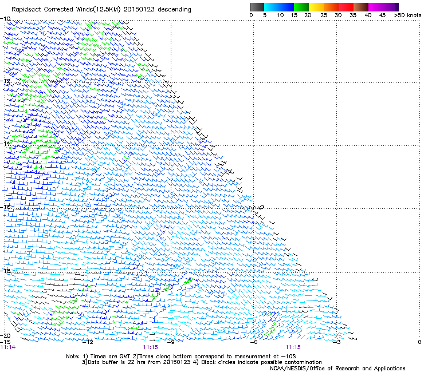Click the legend value "5" under the colorbar
This screenshot has width=424, height=372.
point(265,15)
